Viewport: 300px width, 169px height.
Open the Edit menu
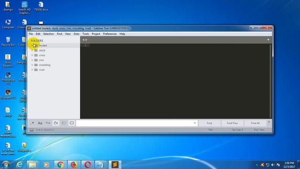(x=38, y=34)
